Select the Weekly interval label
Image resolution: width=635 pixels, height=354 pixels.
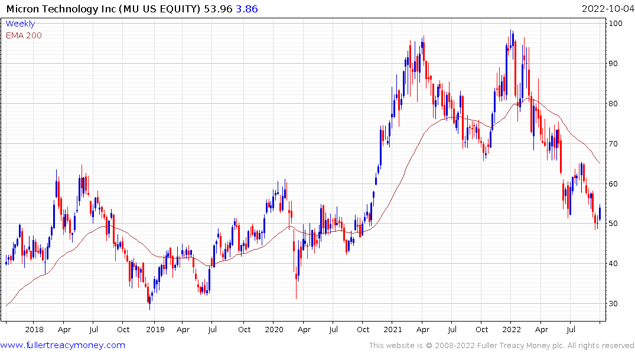click(x=20, y=24)
